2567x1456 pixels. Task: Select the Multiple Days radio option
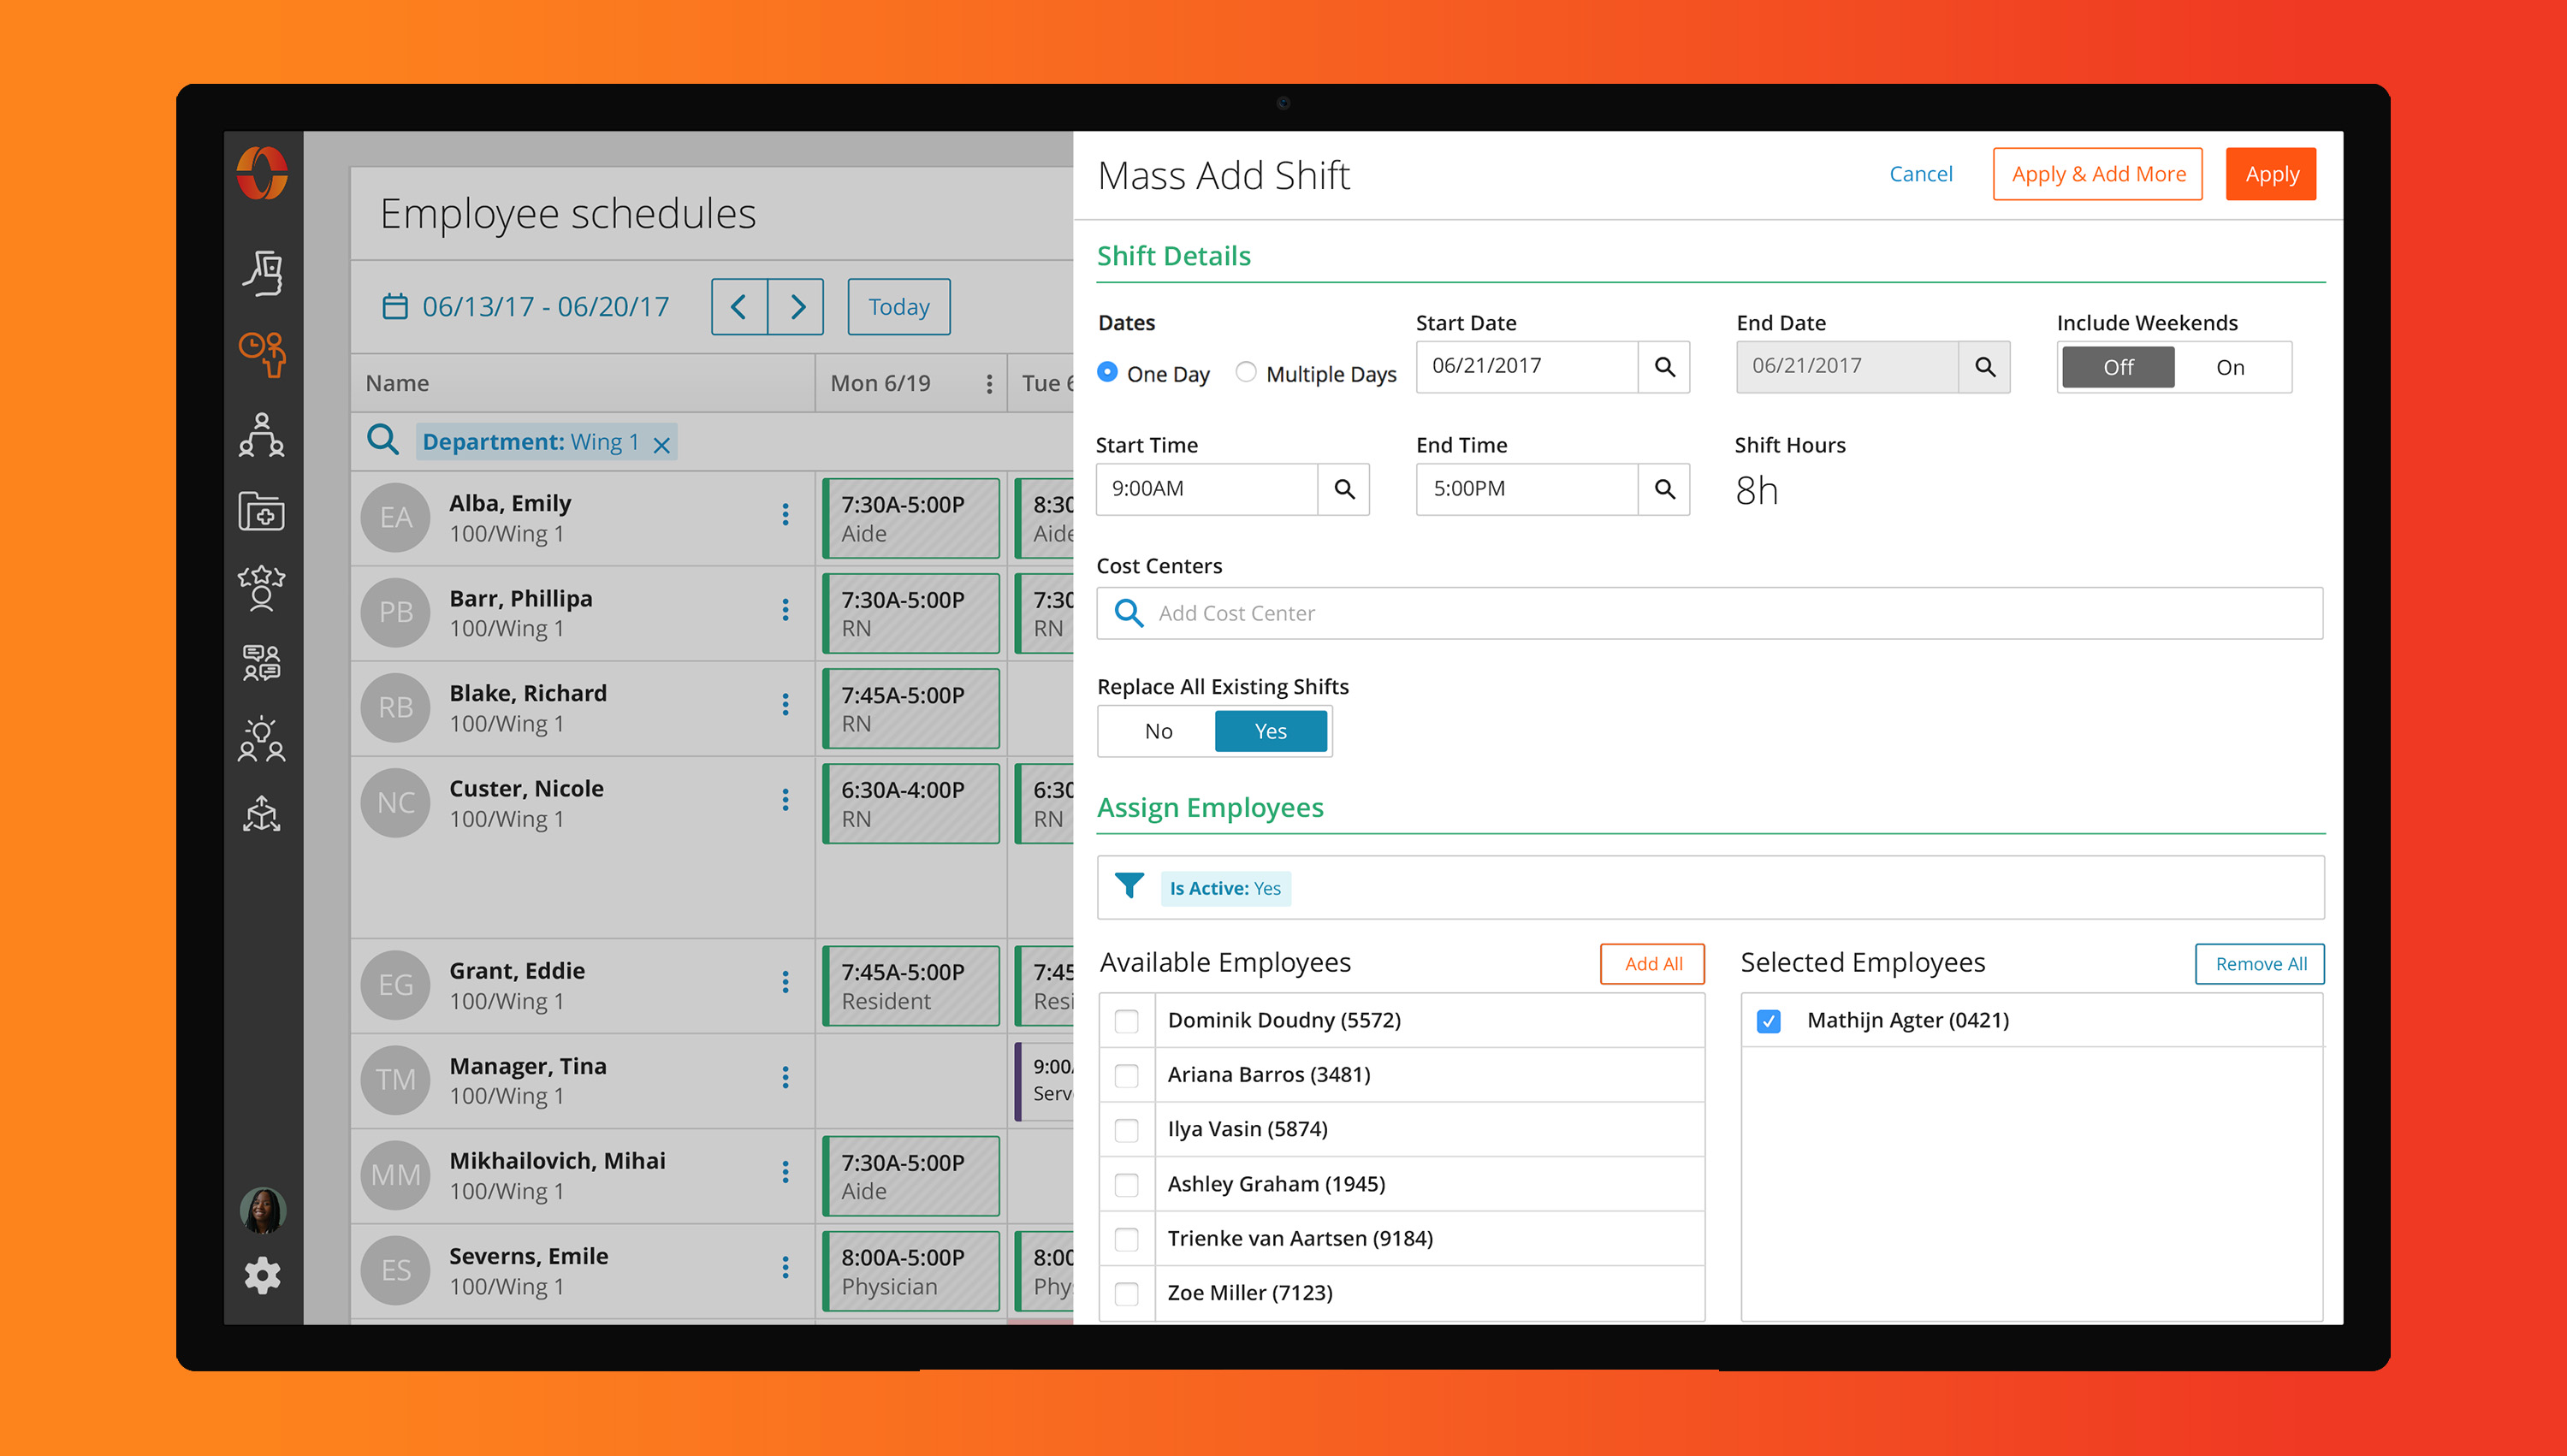pos(1246,372)
